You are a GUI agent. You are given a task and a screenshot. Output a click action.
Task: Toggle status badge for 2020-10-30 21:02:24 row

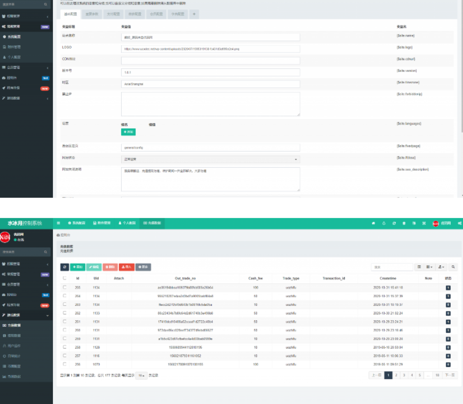448,314
